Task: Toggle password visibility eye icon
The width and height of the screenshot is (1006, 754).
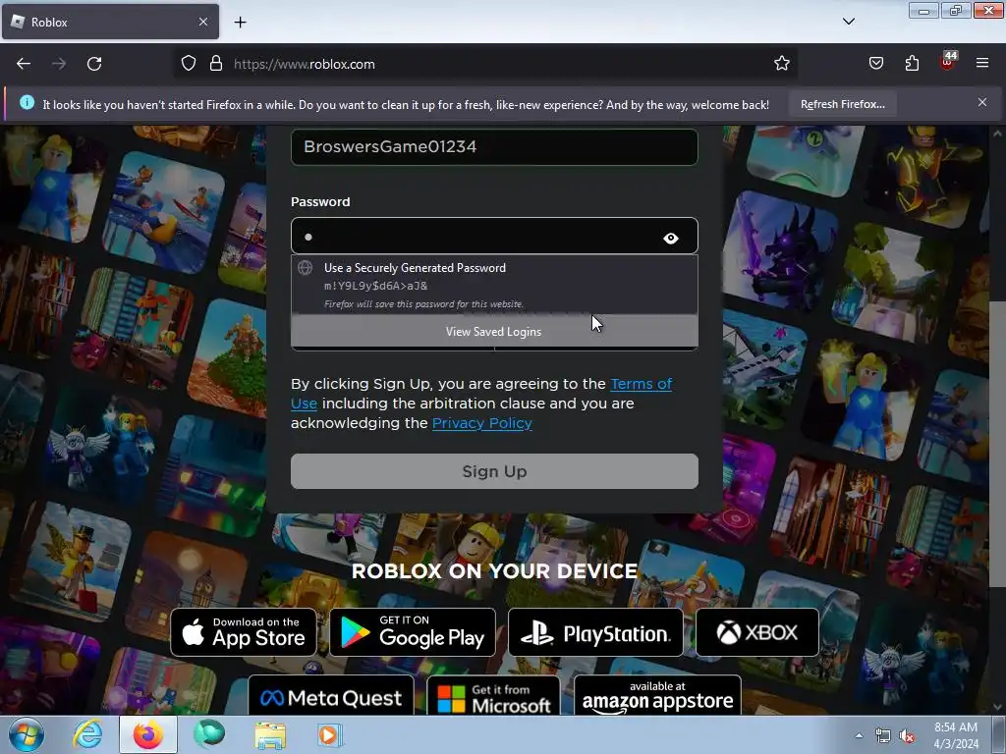Action: coord(671,238)
